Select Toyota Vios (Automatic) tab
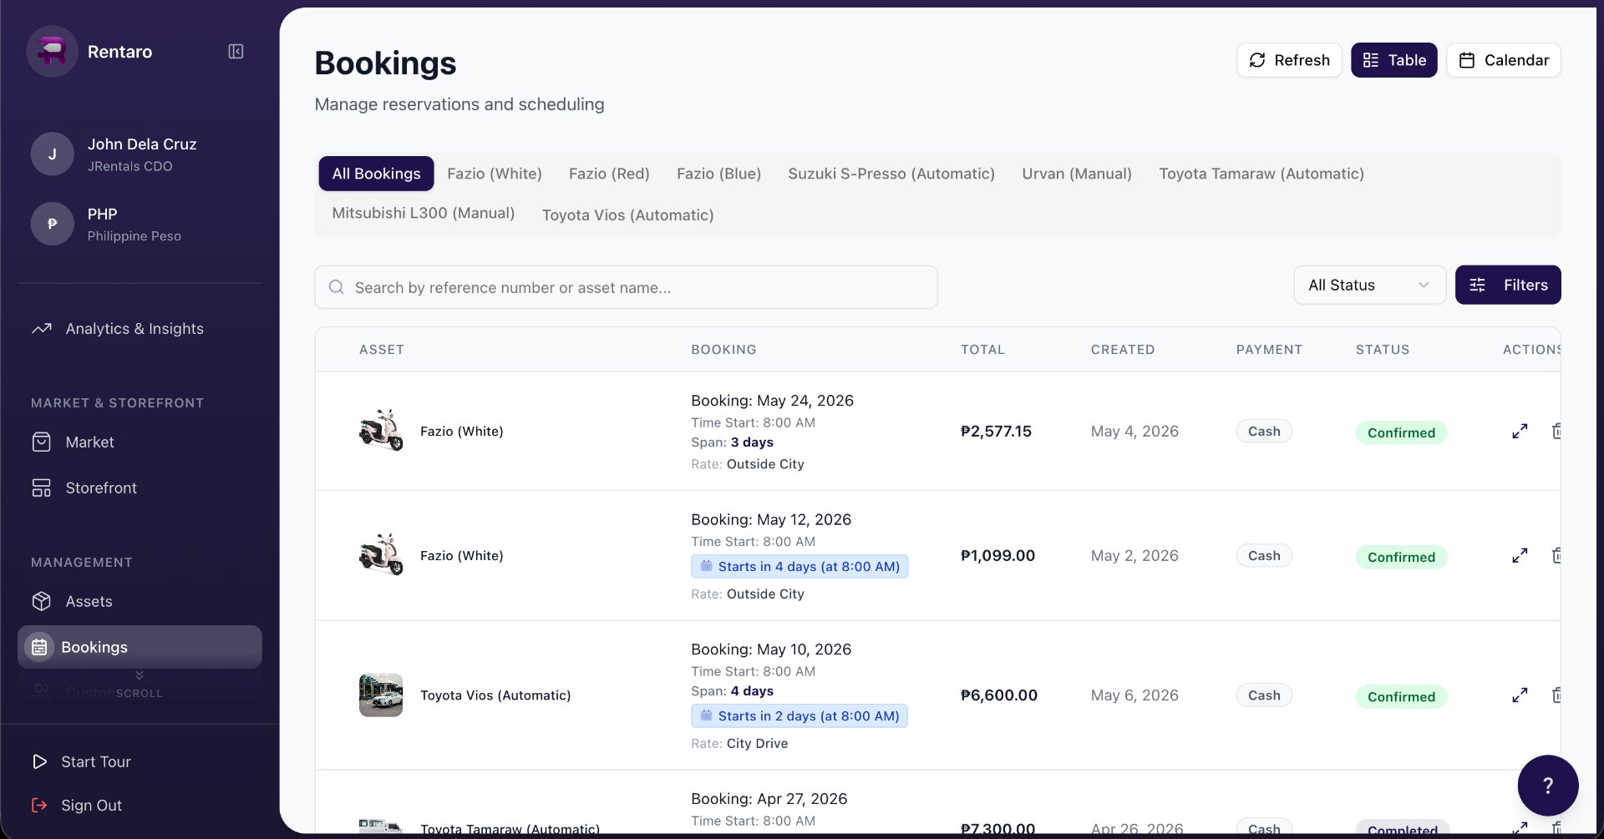The height and width of the screenshot is (839, 1604). pos(628,215)
